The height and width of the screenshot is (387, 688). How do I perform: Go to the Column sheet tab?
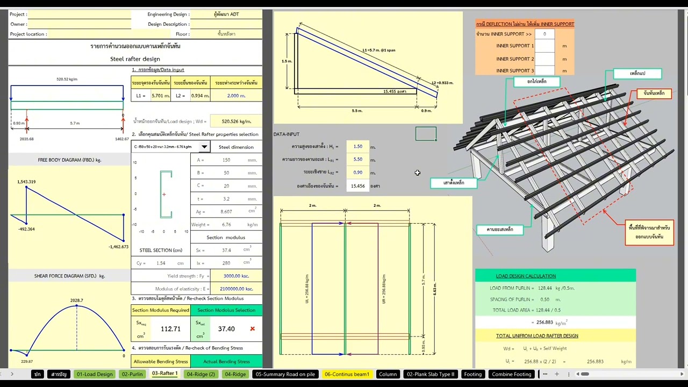(388, 374)
